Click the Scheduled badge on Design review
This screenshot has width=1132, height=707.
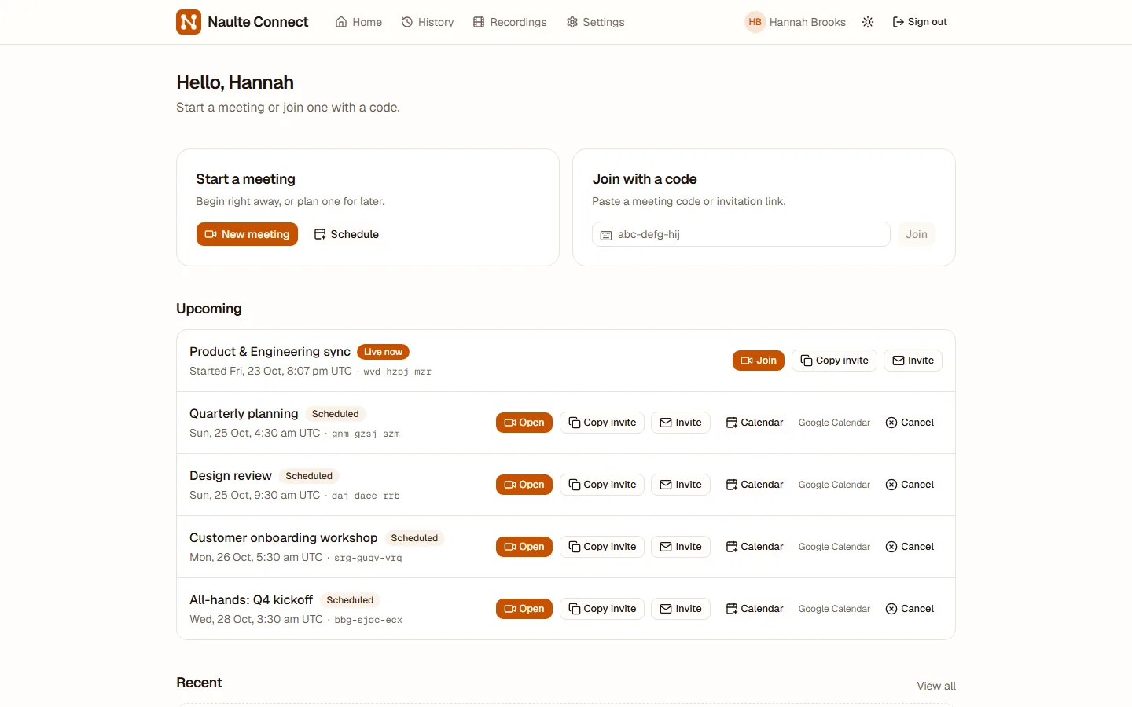click(309, 476)
